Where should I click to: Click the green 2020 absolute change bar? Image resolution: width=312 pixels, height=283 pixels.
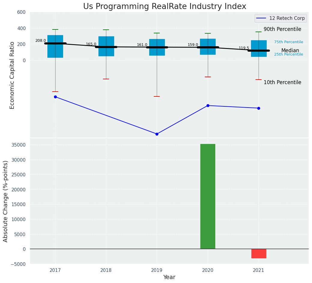[x=208, y=196]
